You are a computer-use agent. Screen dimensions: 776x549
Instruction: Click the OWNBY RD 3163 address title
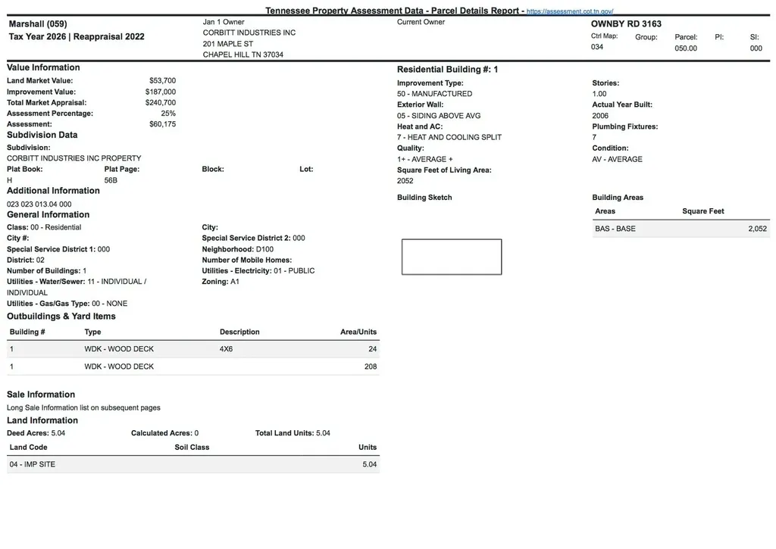click(626, 23)
